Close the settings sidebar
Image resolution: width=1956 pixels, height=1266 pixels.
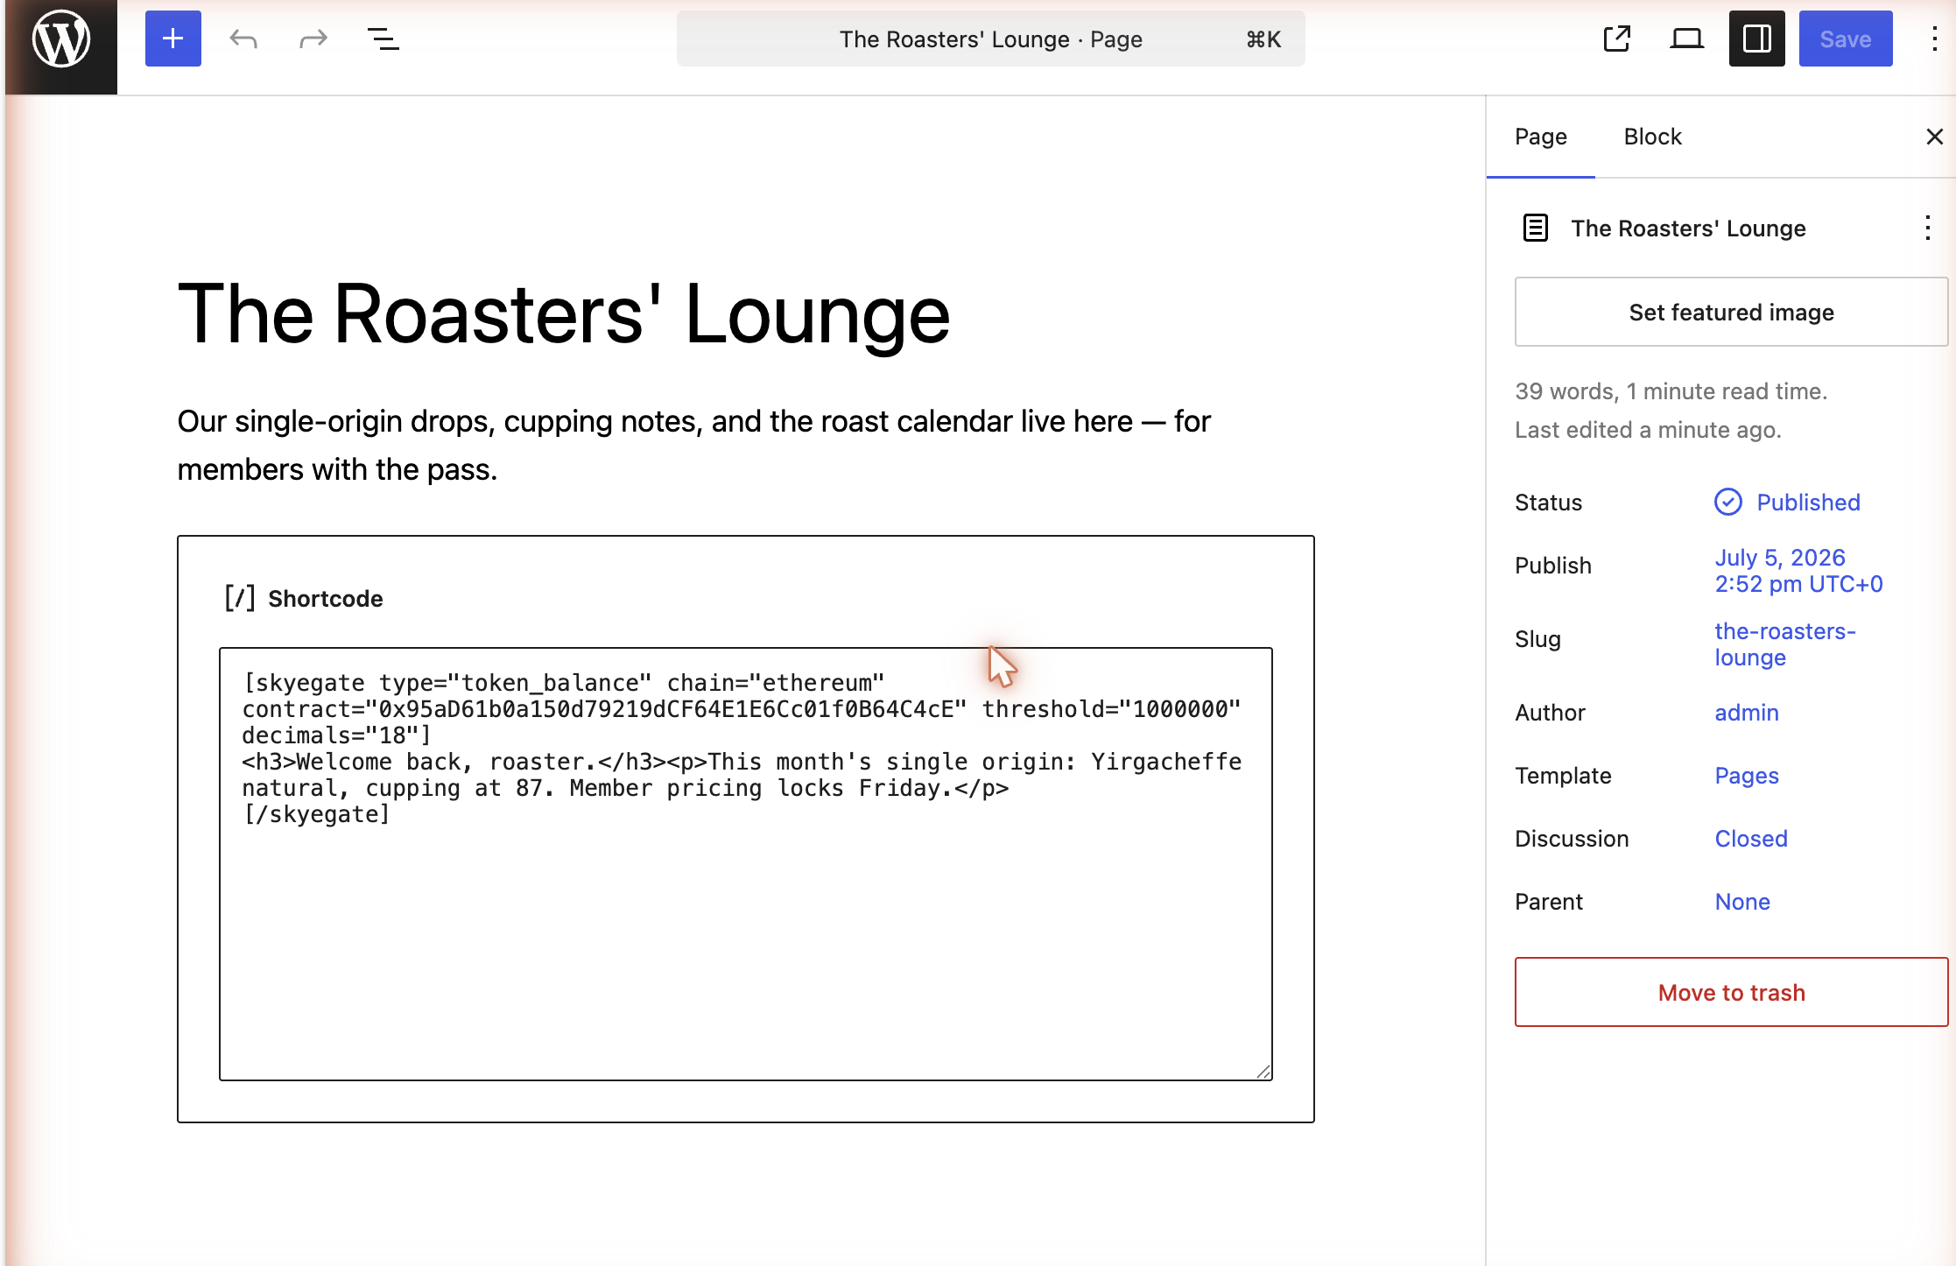click(x=1934, y=137)
